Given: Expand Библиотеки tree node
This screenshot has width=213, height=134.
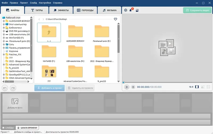Looking at the screenshot, I should pos(4,28).
